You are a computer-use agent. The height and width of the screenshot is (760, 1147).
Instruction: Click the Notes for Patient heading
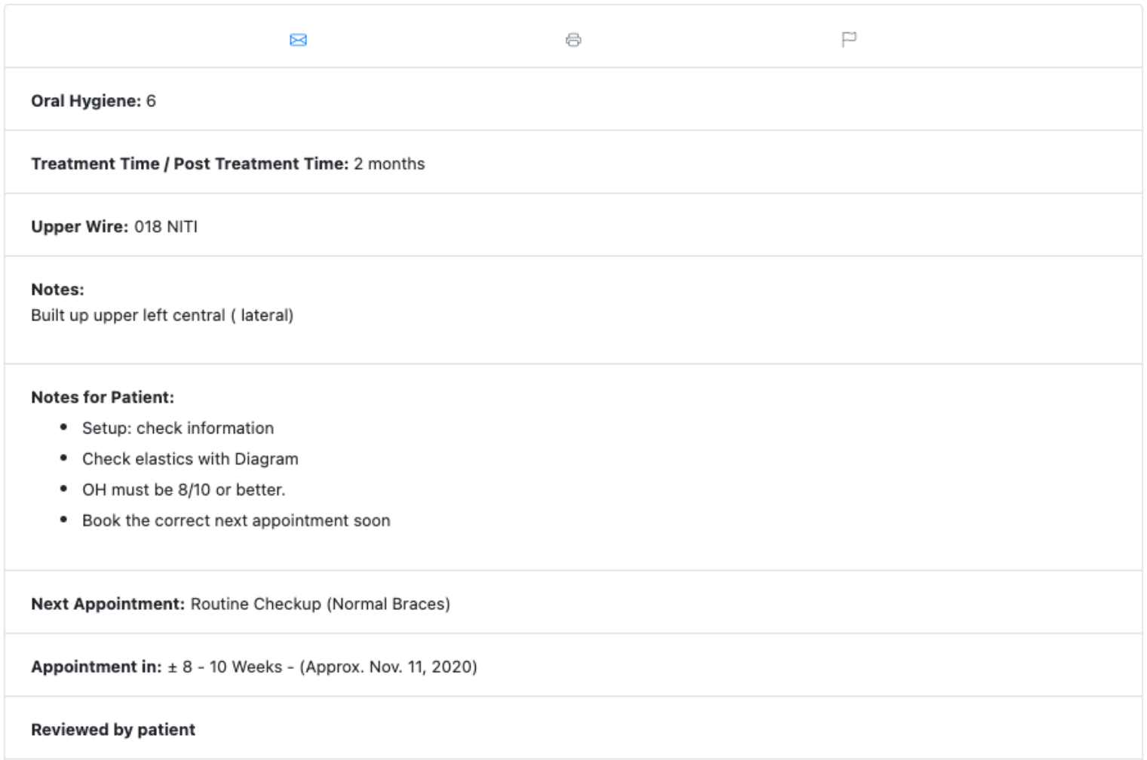tap(103, 397)
